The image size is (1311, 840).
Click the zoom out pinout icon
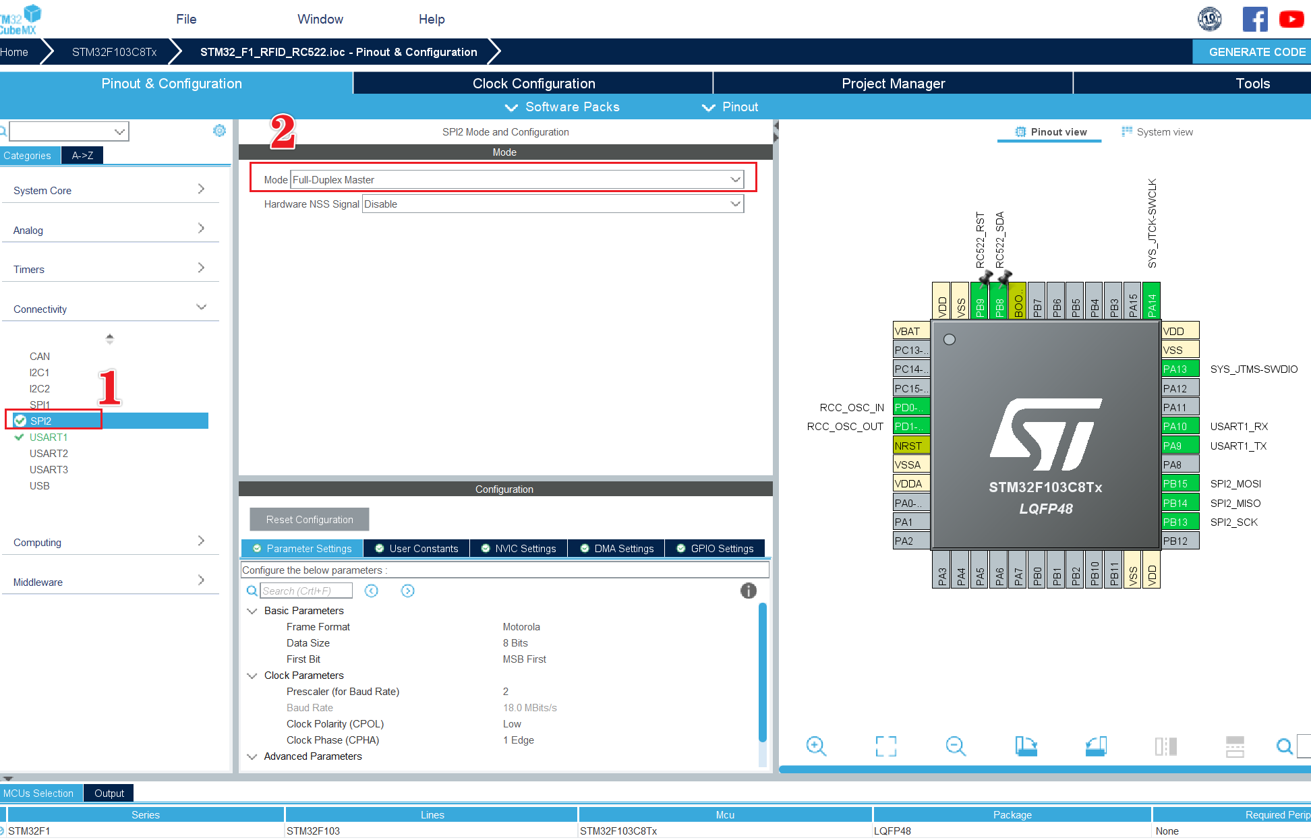[956, 746]
